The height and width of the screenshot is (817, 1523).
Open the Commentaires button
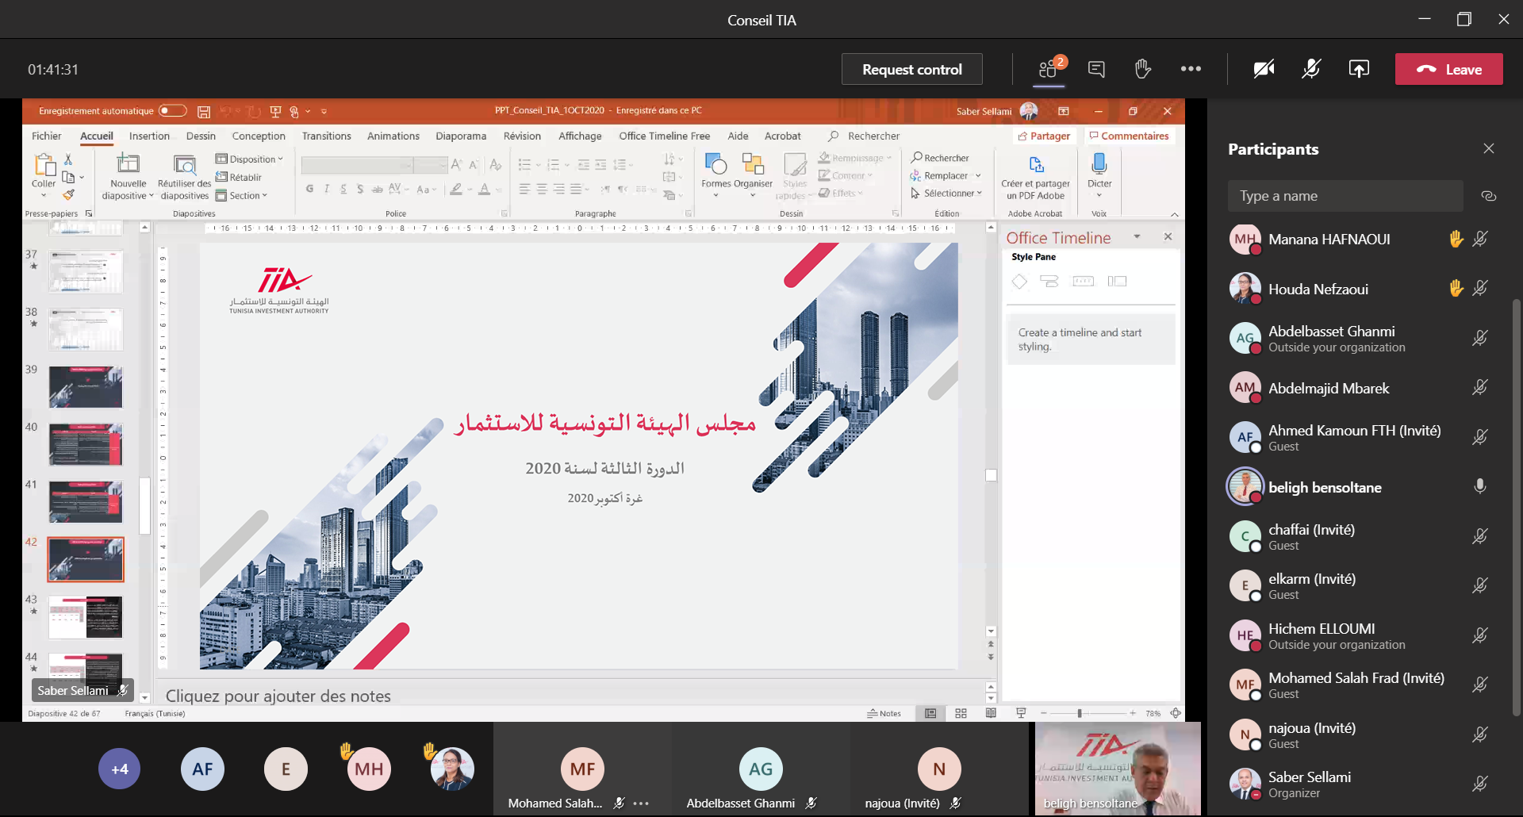[1130, 136]
